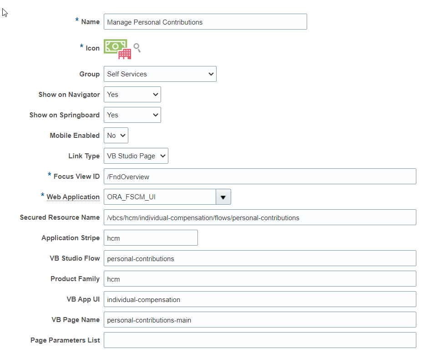
Task: Edit the VB Studio Flow field
Action: pyautogui.click(x=260, y=258)
